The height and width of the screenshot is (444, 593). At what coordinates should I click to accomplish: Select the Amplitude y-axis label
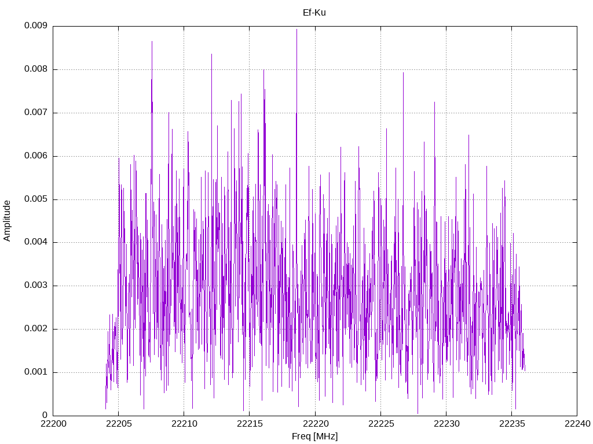click(7, 221)
